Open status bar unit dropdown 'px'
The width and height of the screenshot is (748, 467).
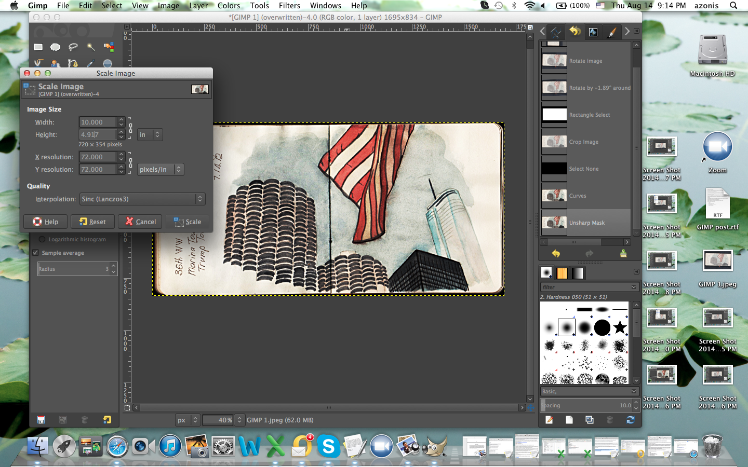(188, 420)
